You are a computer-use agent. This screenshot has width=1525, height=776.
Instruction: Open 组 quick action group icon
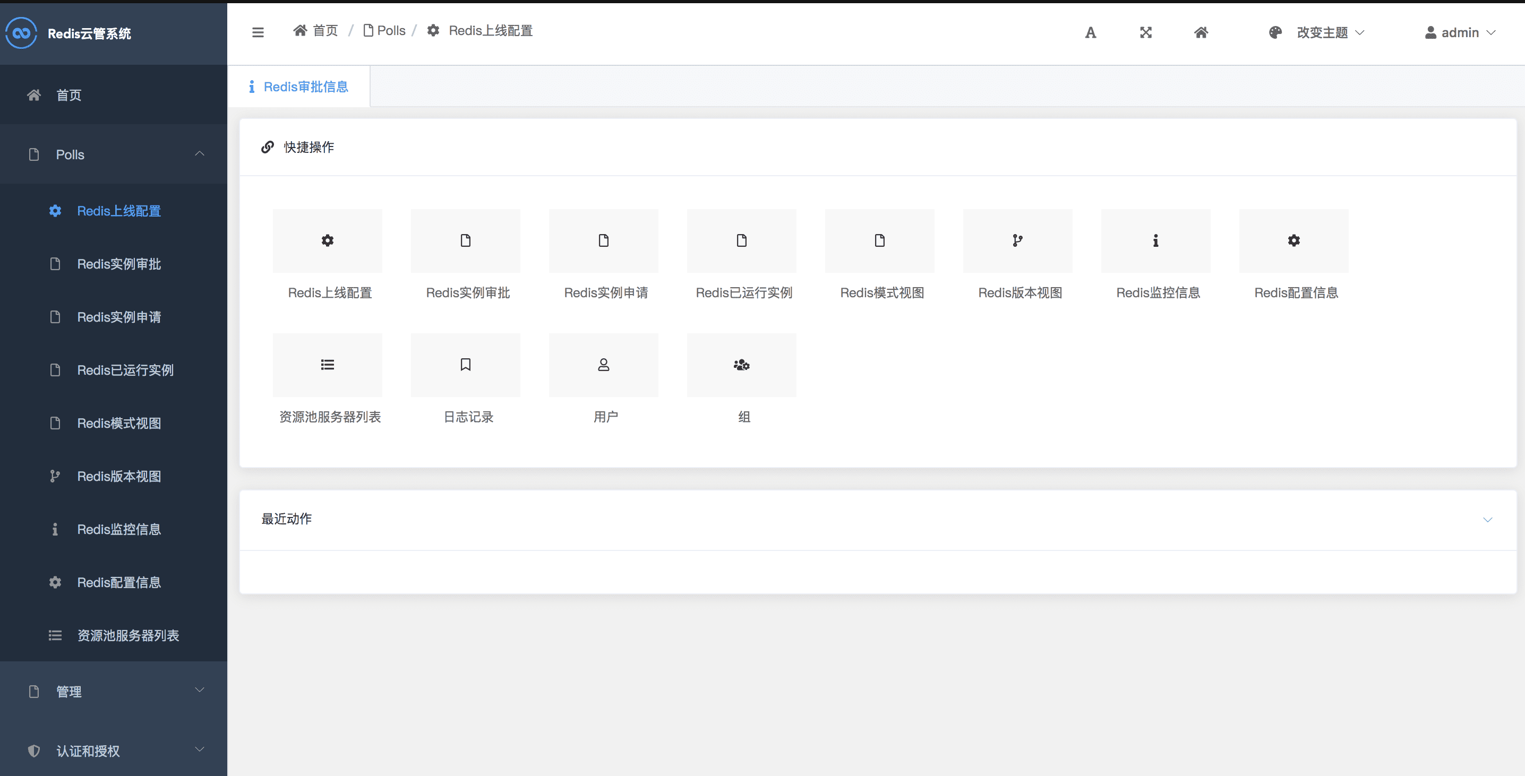tap(741, 365)
